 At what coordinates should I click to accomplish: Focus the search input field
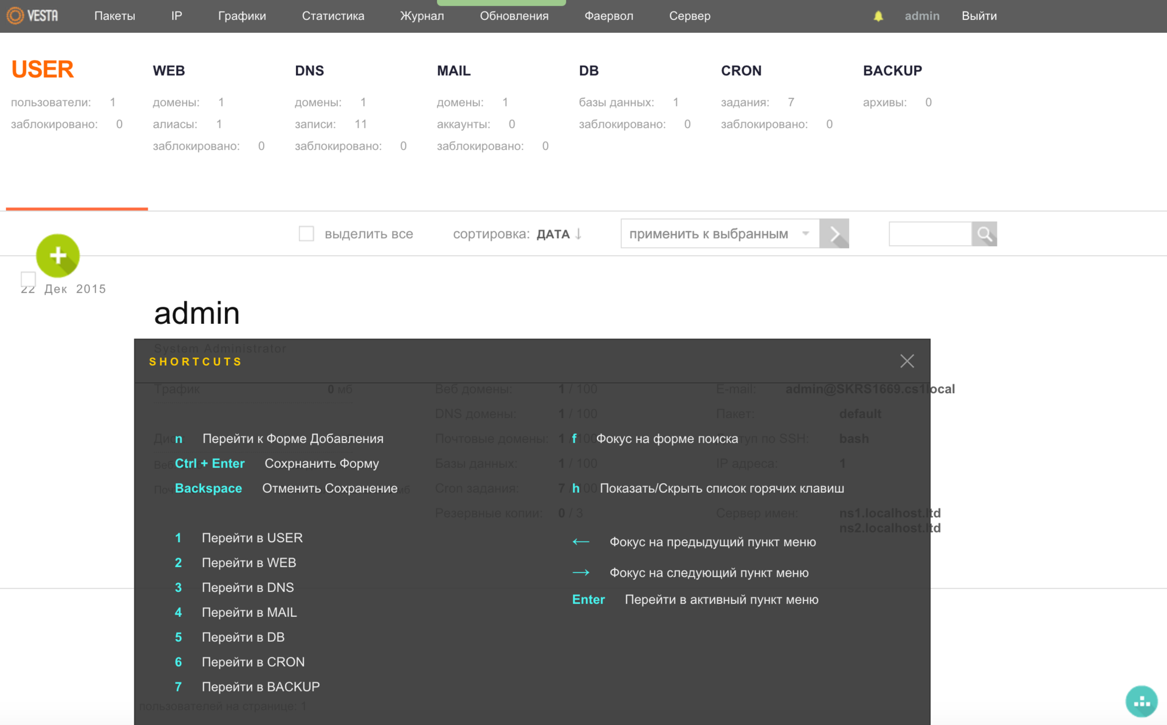tap(929, 234)
